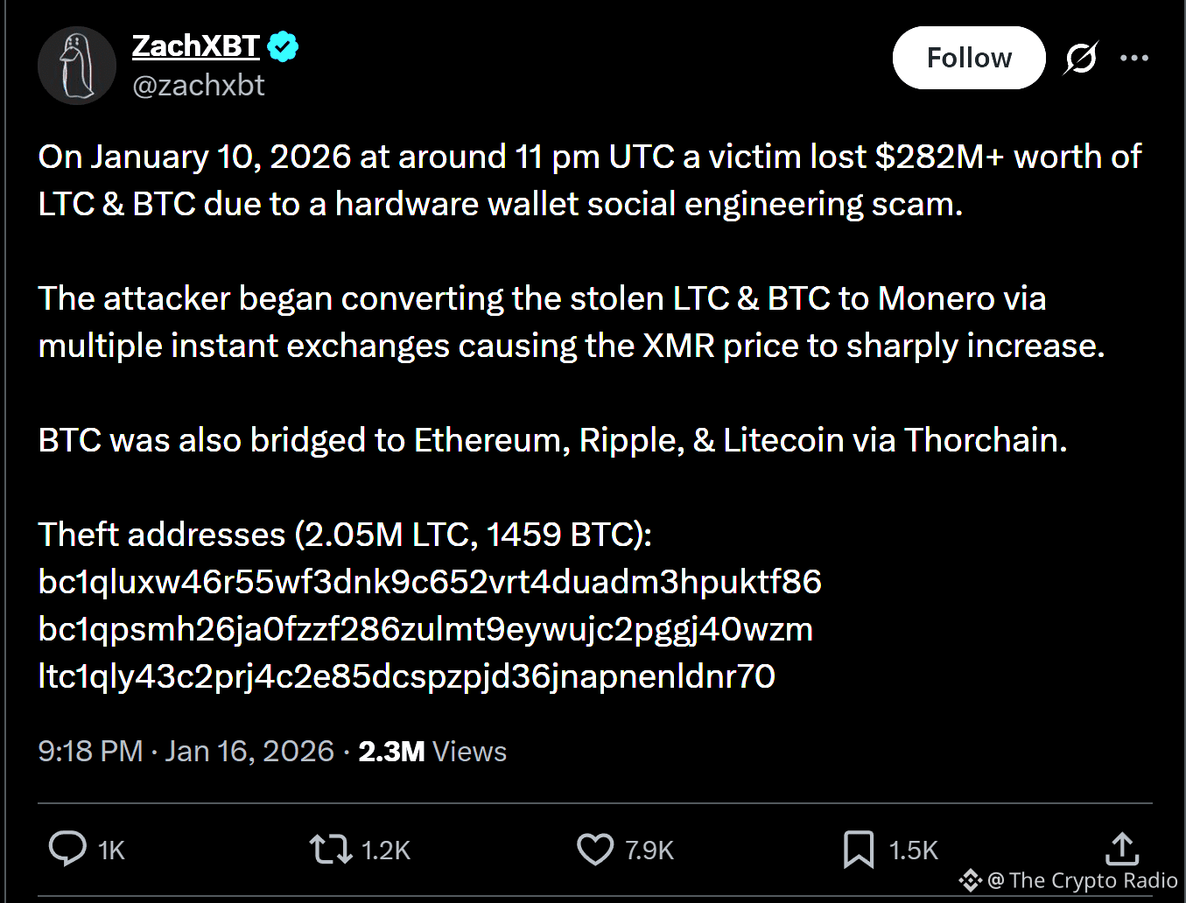Click The Crypto Radio watermark logo

(970, 880)
